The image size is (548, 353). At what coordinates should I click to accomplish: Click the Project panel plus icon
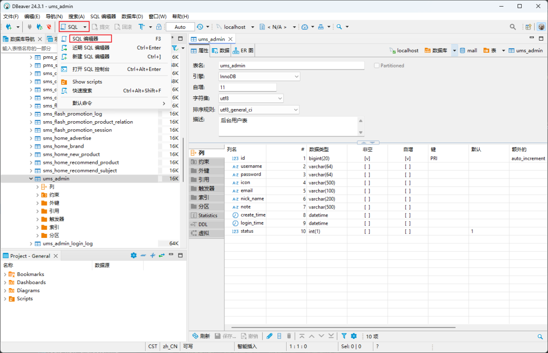point(152,256)
